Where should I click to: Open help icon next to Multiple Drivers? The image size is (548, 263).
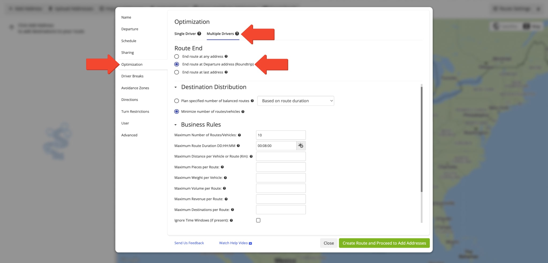coord(237,34)
